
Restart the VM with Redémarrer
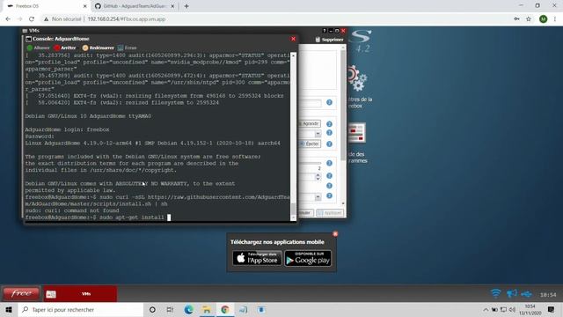pyautogui.click(x=98, y=48)
